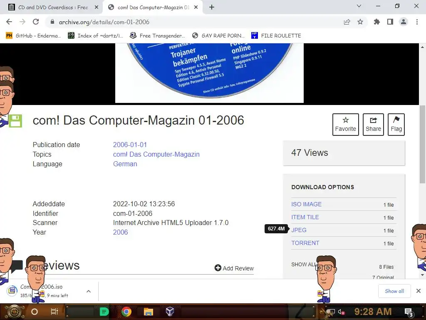Viewport: 426px width, 320px height.
Task: Go forward with the forward arrow
Action: tap(22, 22)
